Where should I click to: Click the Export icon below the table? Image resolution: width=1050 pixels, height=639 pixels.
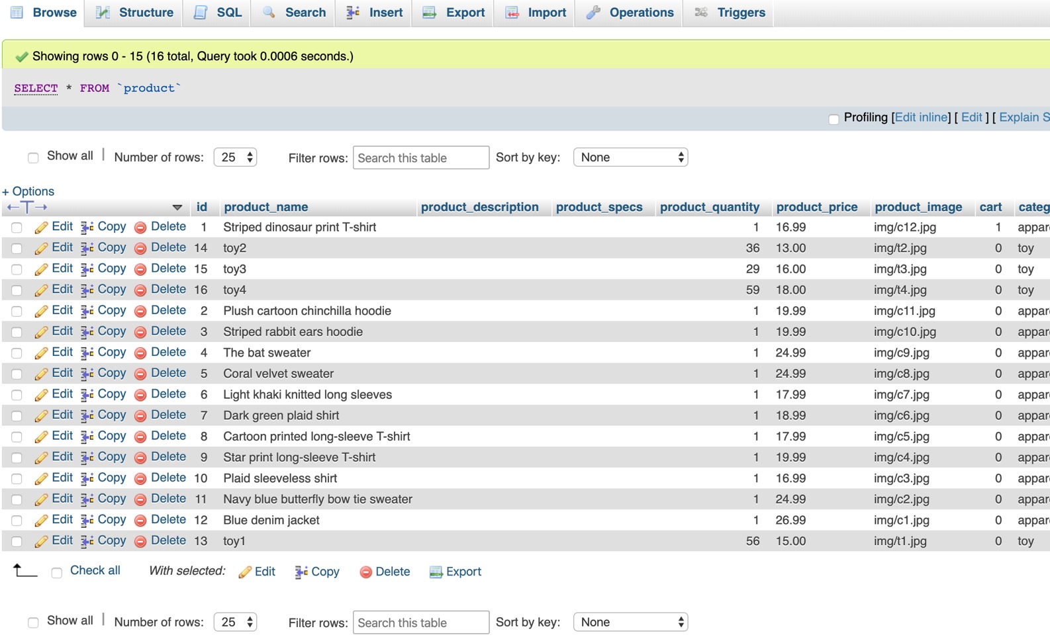(x=436, y=572)
